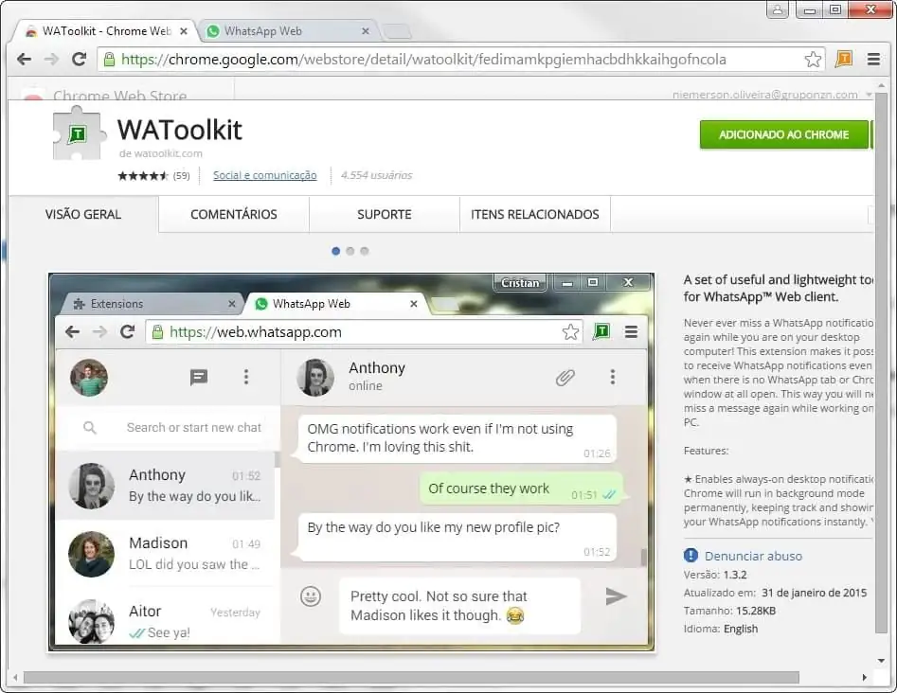The width and height of the screenshot is (897, 693).
Task: Click the inner browser hamburger menu icon
Action: [632, 331]
